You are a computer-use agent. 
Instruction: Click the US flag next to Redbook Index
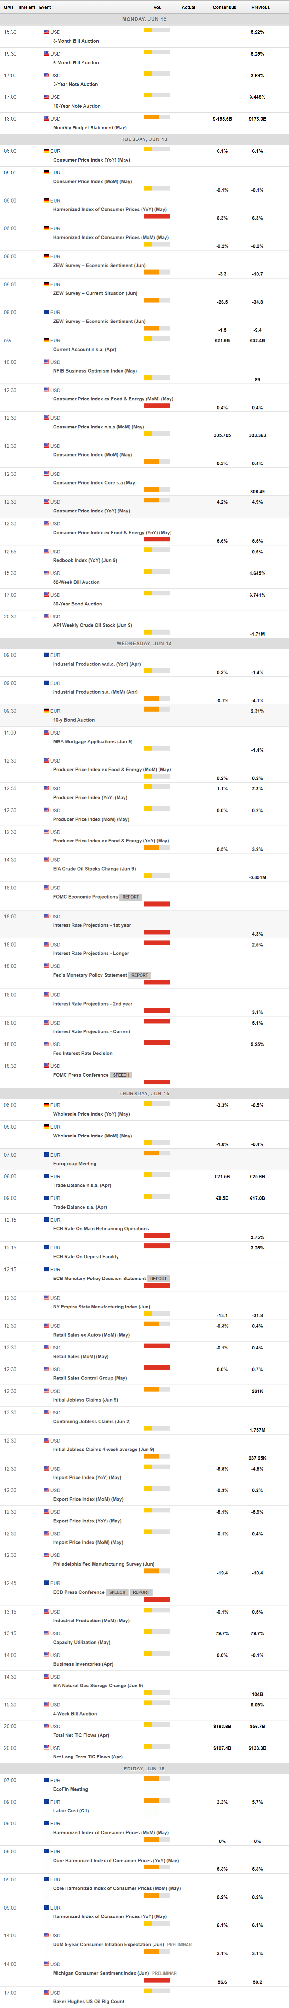(x=47, y=551)
